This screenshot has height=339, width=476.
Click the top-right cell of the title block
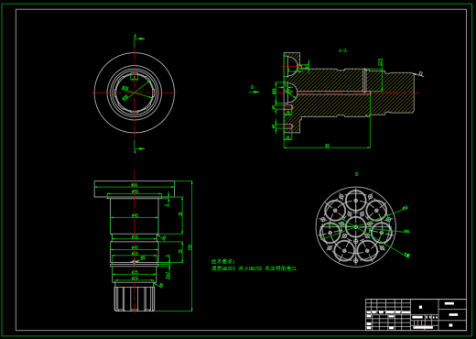(452, 304)
